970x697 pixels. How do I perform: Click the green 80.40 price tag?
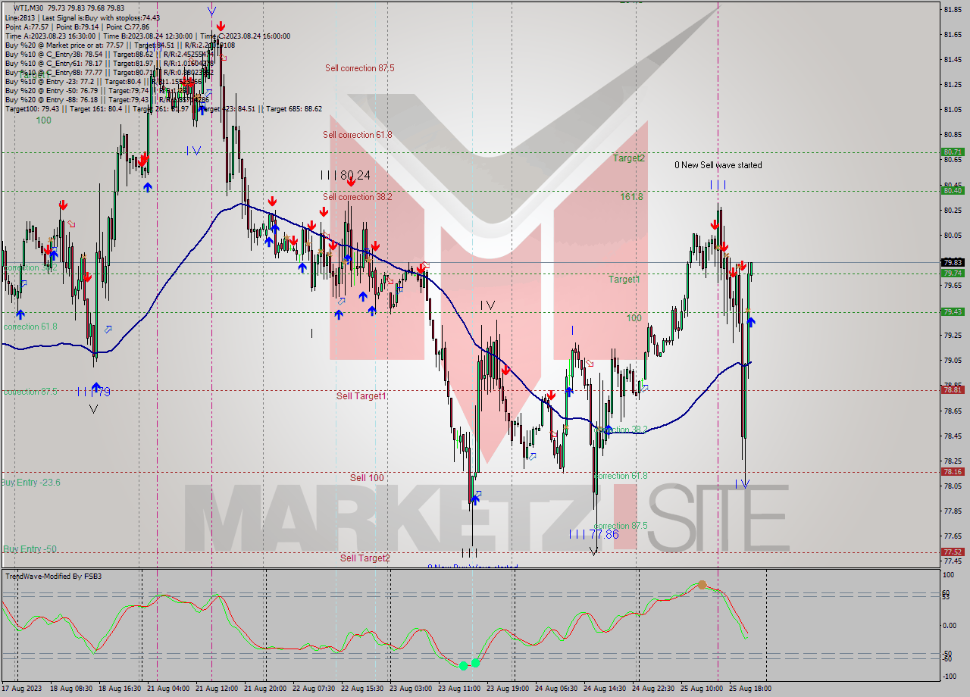click(x=953, y=190)
